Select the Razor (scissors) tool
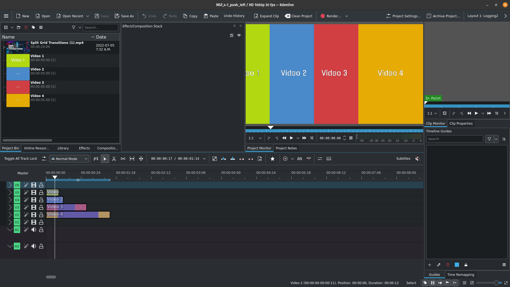The image size is (510, 287). pos(114,159)
